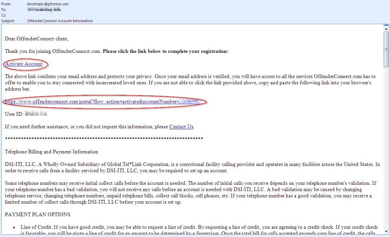Click the 'Subject:' field label
The image size is (390, 237).
pyautogui.click(x=8, y=21)
